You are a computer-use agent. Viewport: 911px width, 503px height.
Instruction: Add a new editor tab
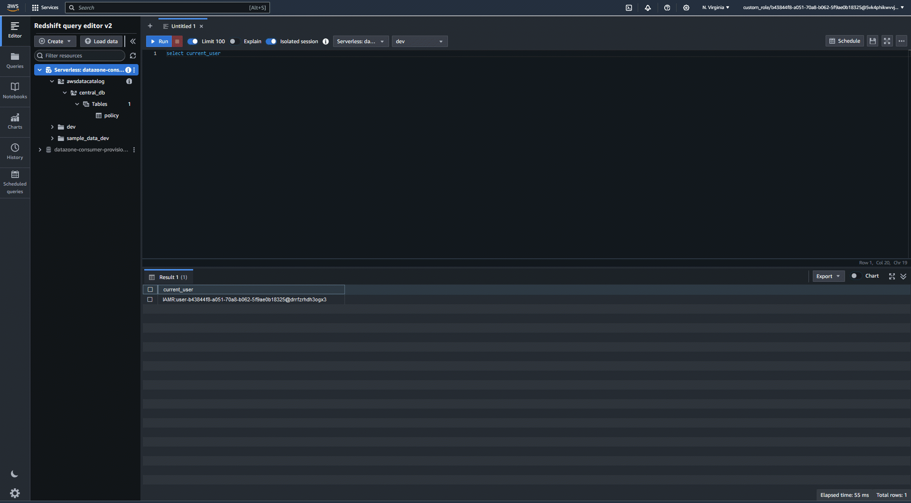pyautogui.click(x=150, y=26)
